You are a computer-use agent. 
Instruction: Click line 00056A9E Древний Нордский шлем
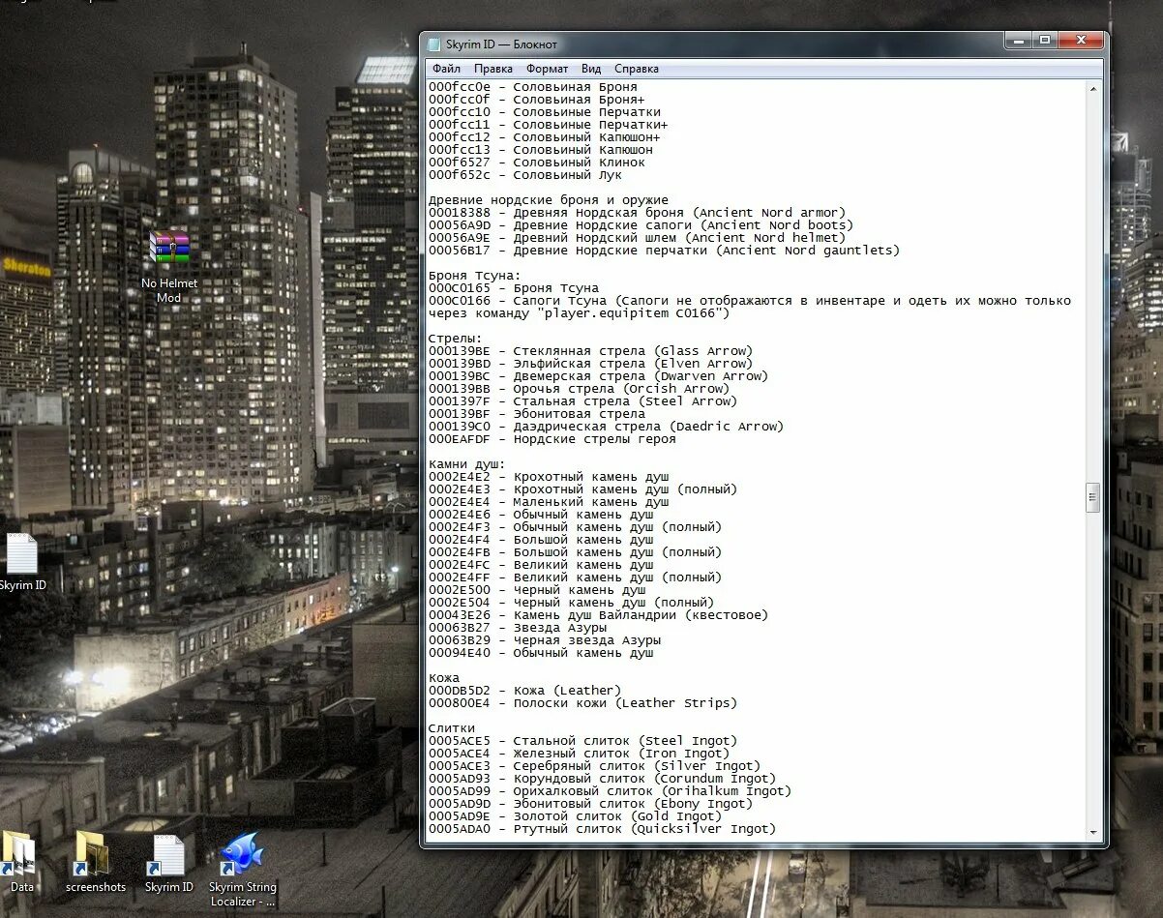[x=638, y=238]
